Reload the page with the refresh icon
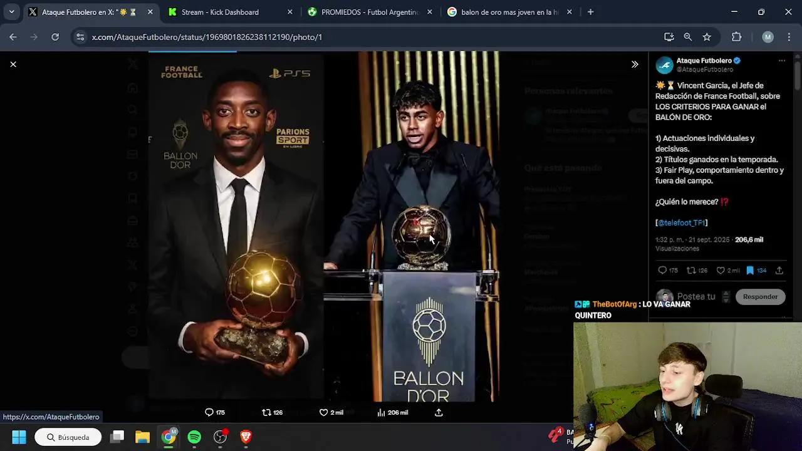Screen dimensions: 802x451 (x=55, y=37)
